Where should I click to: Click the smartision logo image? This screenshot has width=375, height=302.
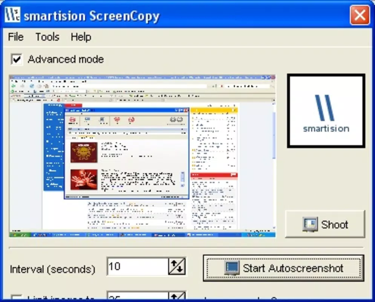(326, 111)
